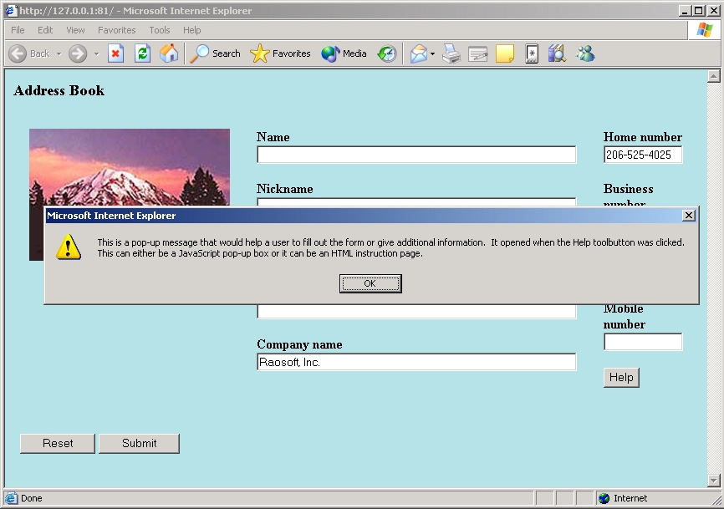Screen dimensions: 724x509
Task: Click the Internet zone globe icon
Action: point(604,498)
